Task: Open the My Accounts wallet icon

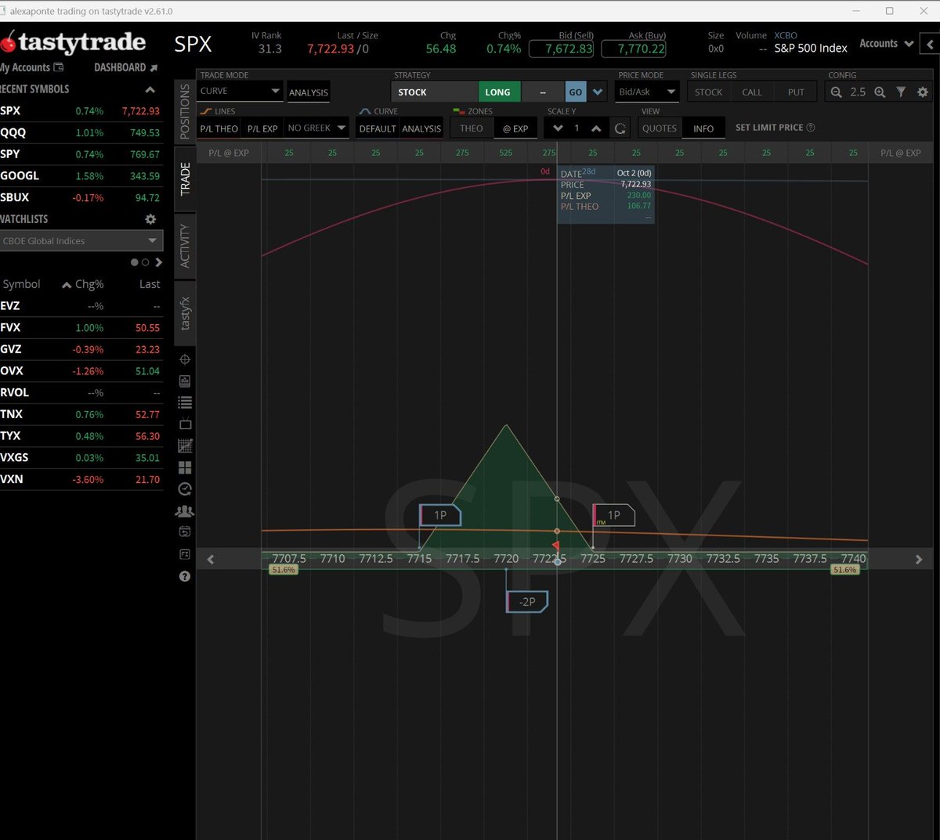Action: click(58, 67)
